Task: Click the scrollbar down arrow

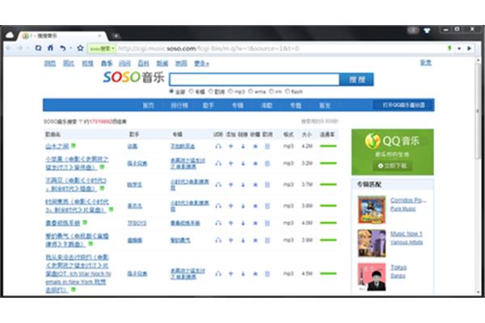Action: [x=479, y=292]
